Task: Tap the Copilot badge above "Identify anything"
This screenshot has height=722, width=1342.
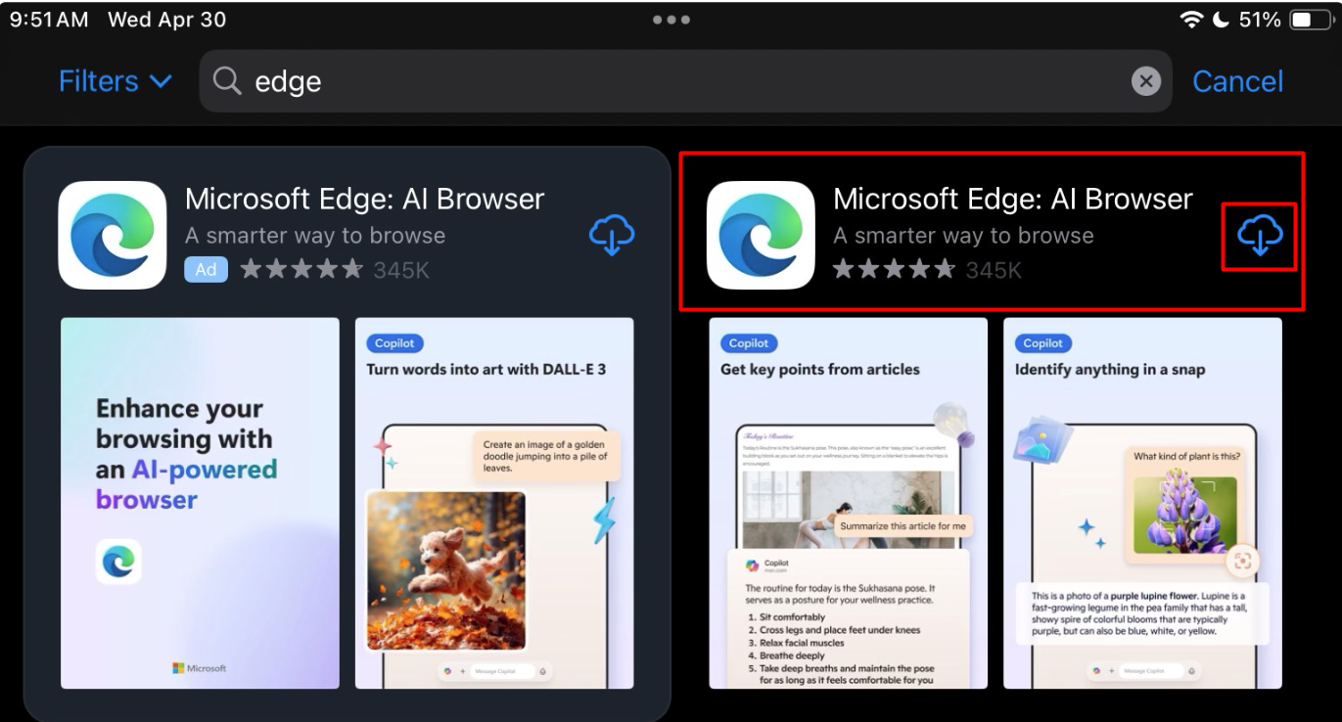Action: [1042, 343]
